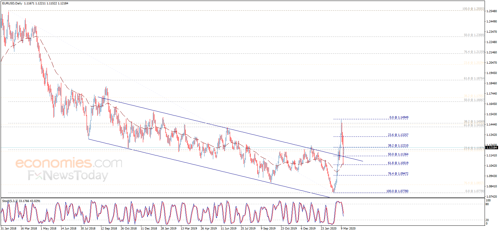Select the '25 Jul 2019' date label
499x232 pixels.
coord(248,229)
